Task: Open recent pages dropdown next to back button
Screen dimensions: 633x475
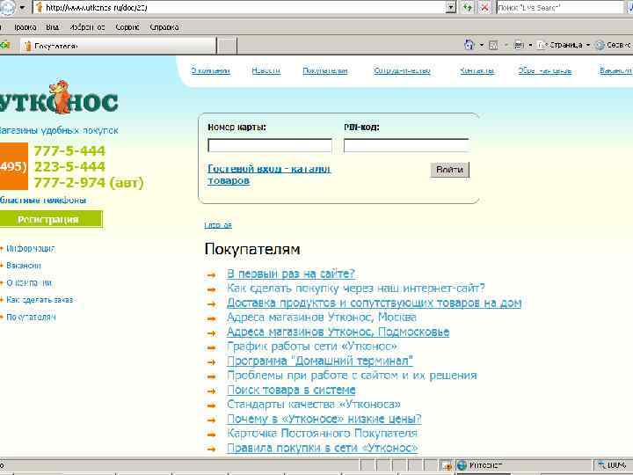Action: 23,7
